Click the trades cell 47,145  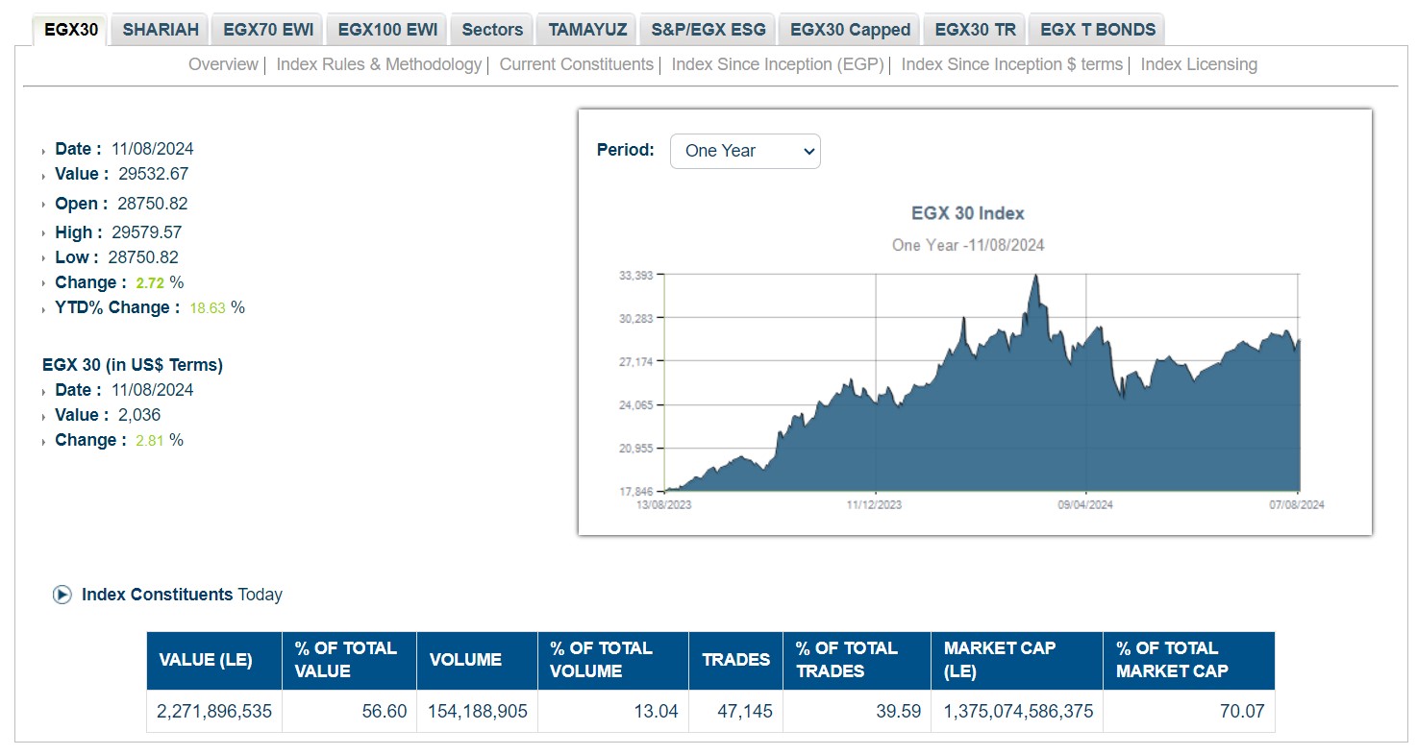(x=736, y=712)
